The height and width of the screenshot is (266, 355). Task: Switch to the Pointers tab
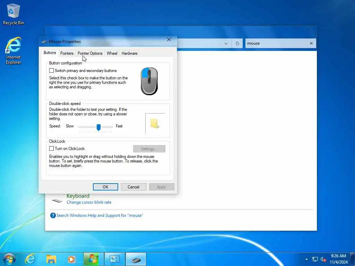click(67, 53)
